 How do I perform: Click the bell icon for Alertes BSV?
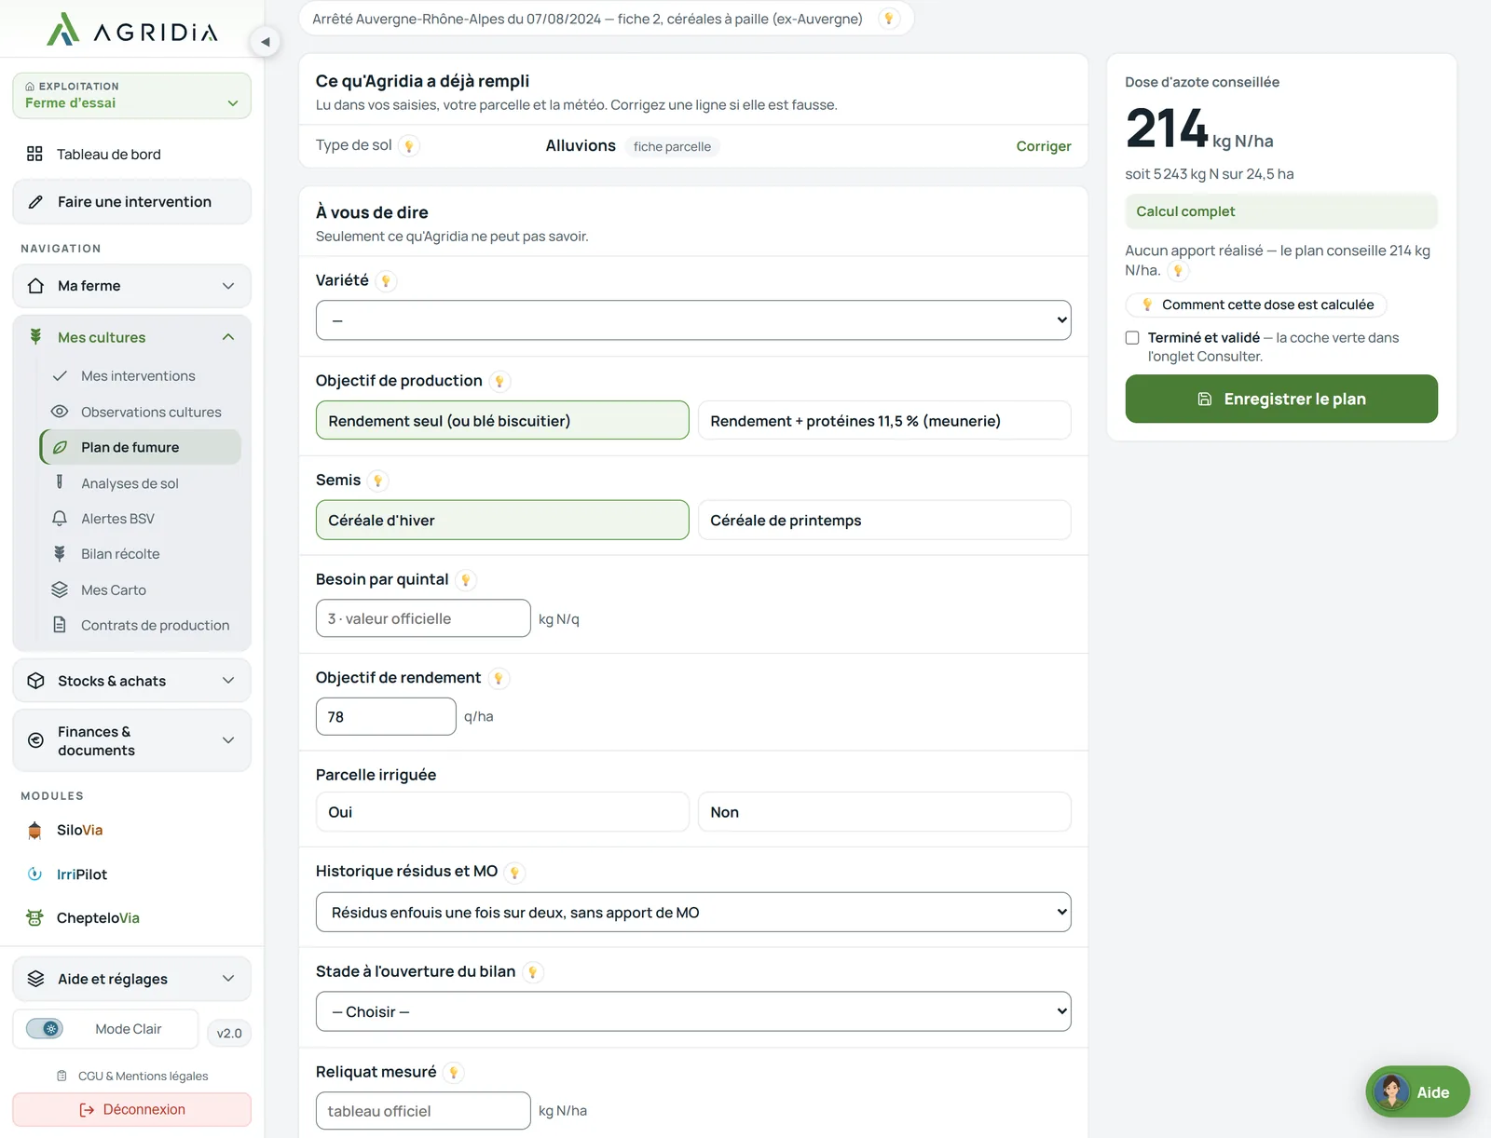pyautogui.click(x=60, y=519)
